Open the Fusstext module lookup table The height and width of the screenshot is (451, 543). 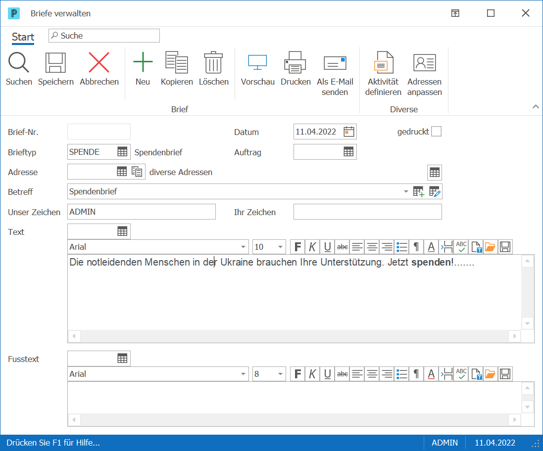click(122, 359)
